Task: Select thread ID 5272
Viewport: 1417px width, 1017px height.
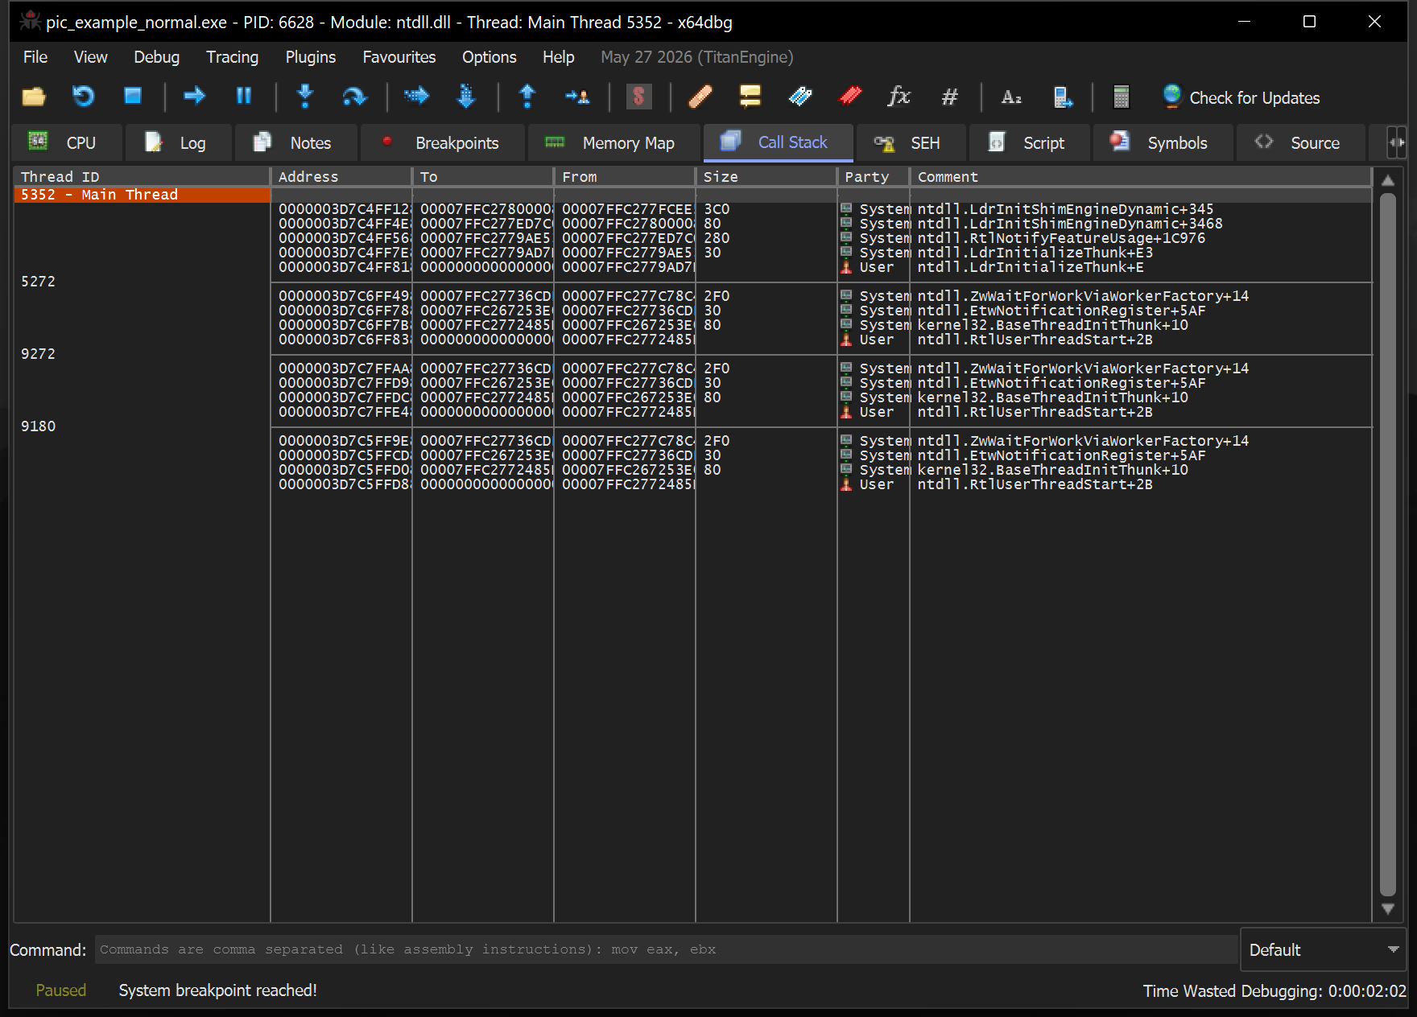Action: 38,282
